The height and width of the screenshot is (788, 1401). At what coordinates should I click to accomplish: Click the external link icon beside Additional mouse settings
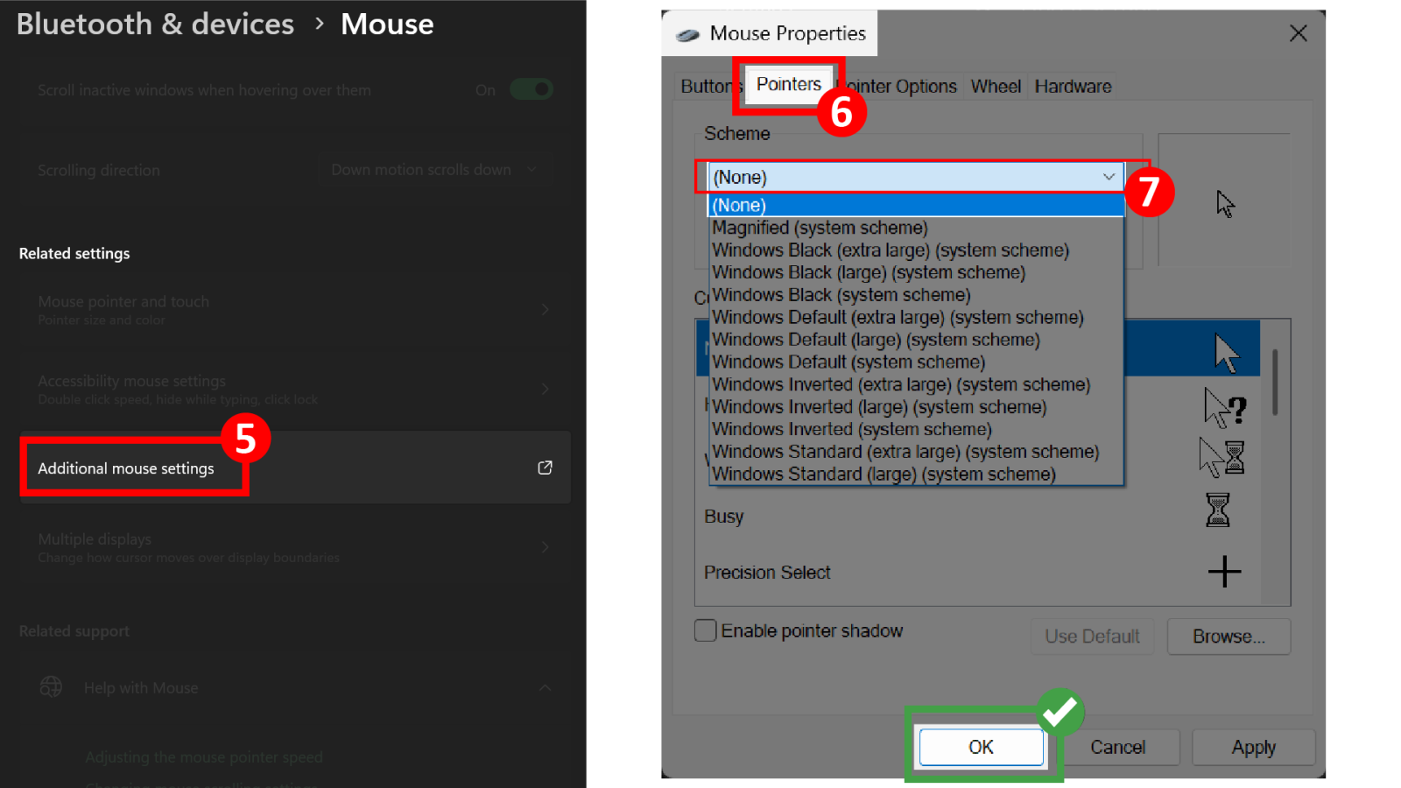(x=545, y=468)
